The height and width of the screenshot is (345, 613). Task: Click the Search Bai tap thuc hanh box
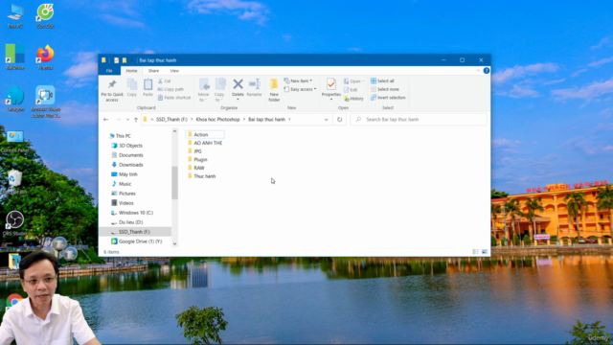click(x=419, y=119)
